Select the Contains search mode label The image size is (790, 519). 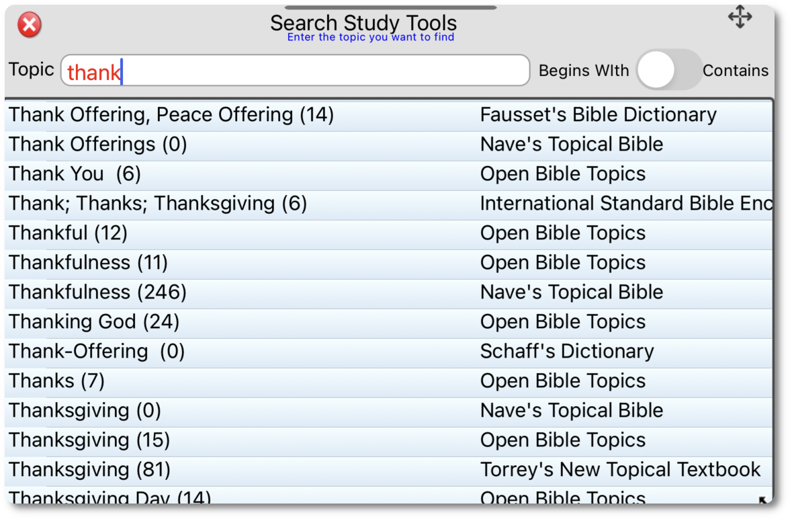pyautogui.click(x=735, y=71)
